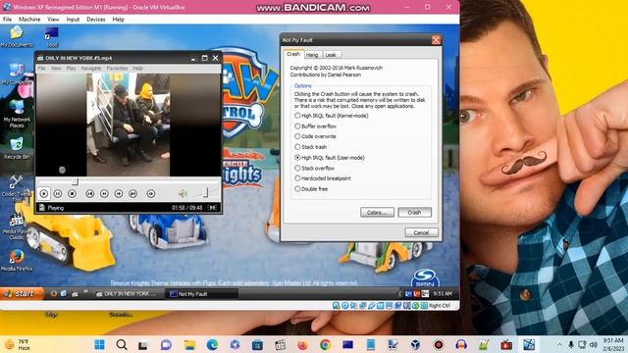628x353 pixels.
Task: Click the 01:58 / 09:48 time display
Action: [x=187, y=208]
